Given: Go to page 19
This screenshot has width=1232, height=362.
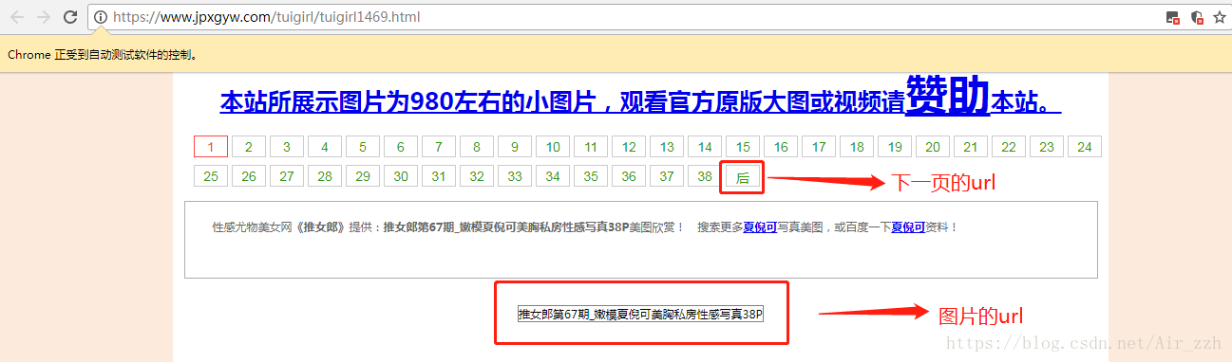Looking at the screenshot, I should pyautogui.click(x=895, y=147).
